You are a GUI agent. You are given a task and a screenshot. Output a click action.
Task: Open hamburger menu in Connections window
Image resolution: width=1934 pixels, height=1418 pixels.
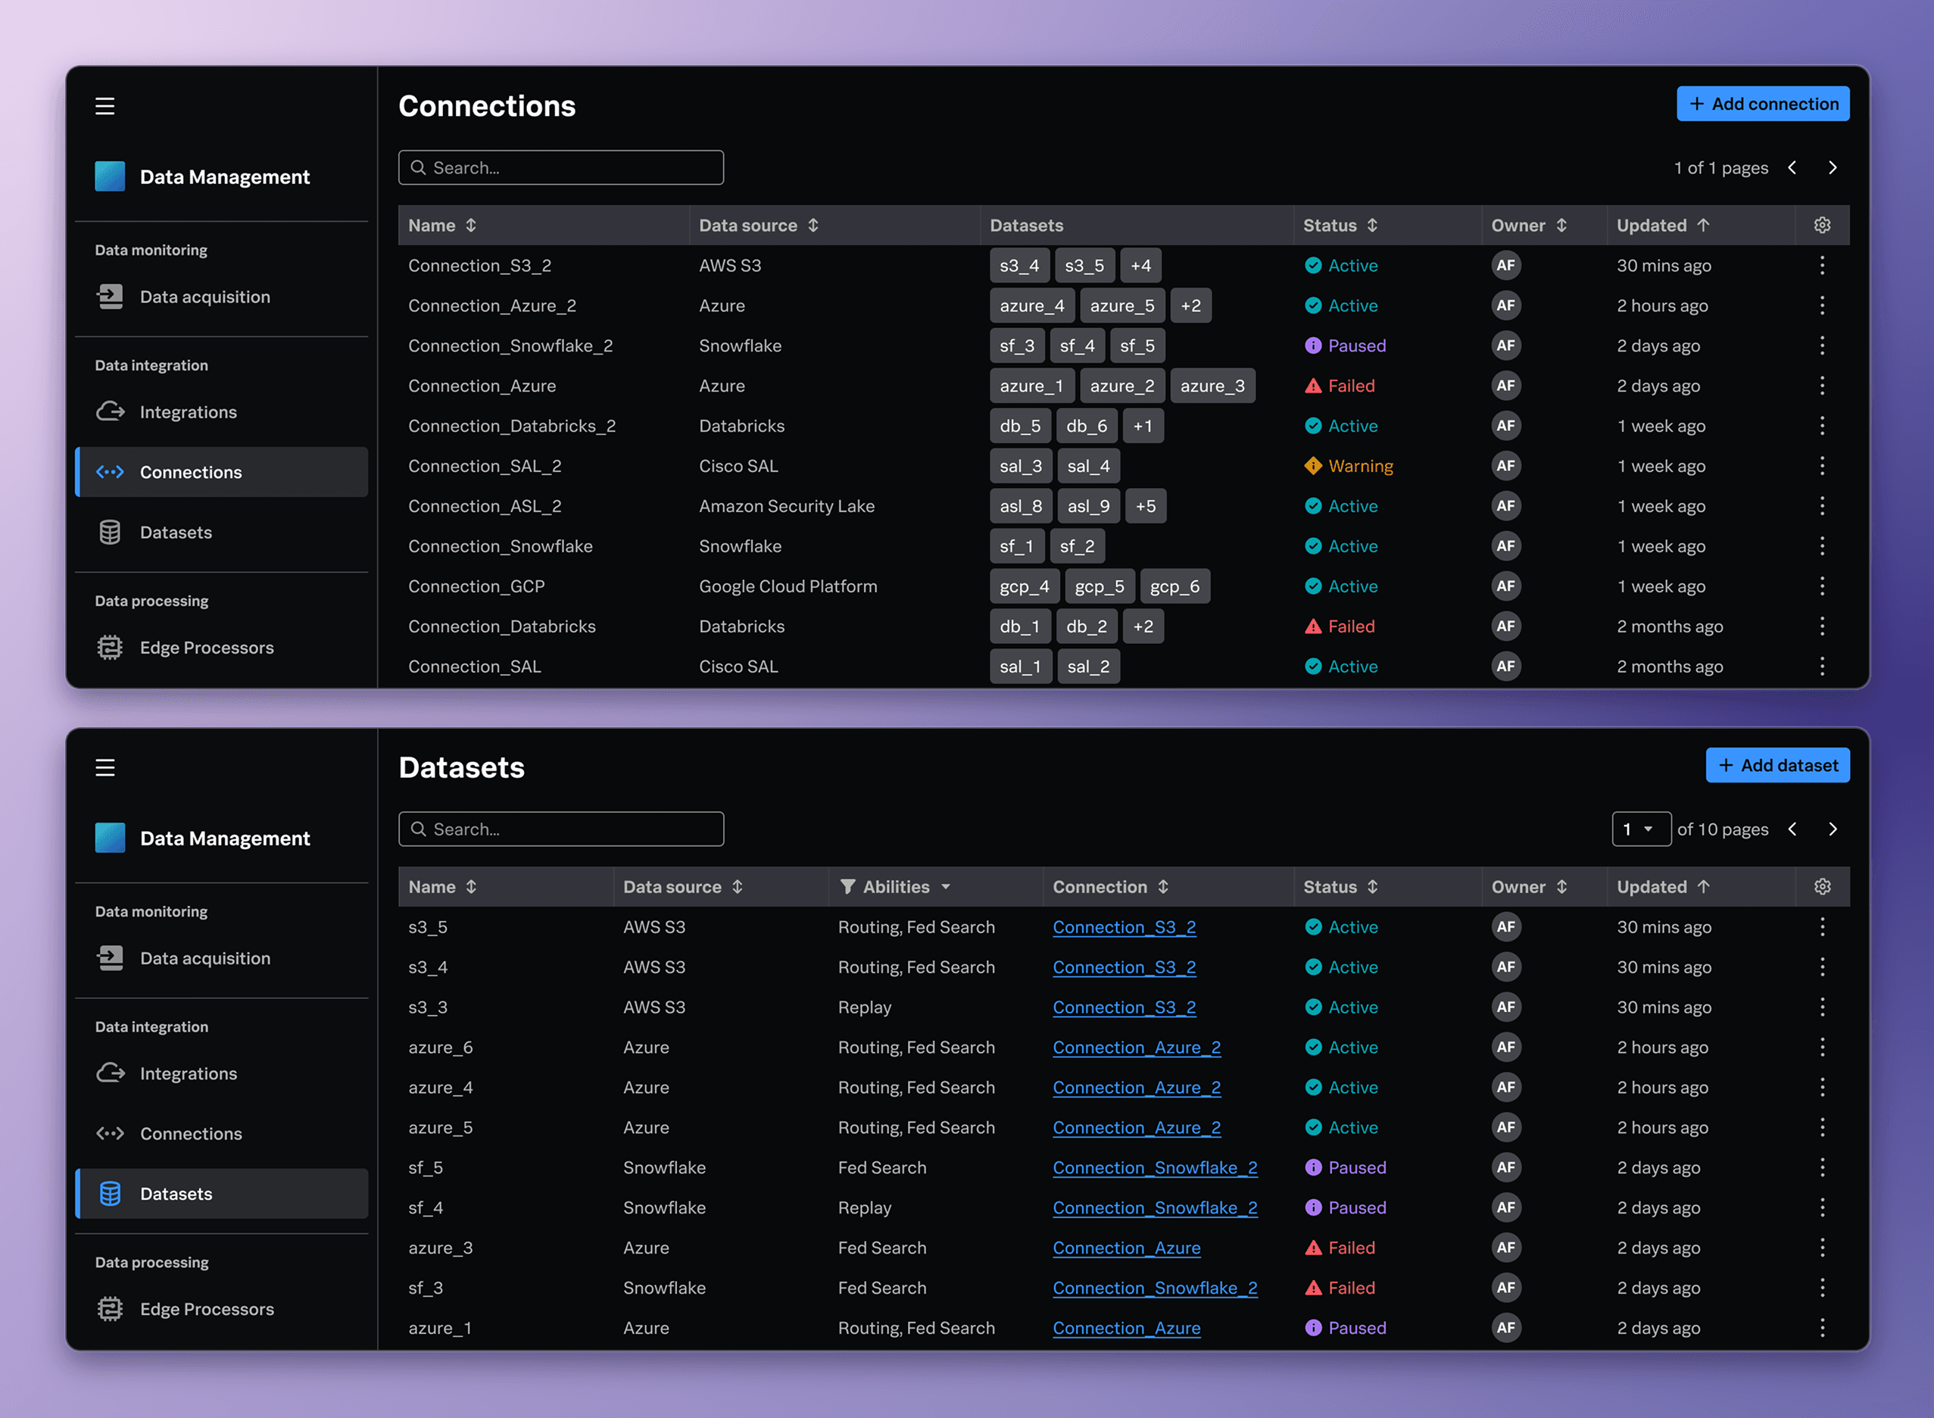[x=104, y=105]
